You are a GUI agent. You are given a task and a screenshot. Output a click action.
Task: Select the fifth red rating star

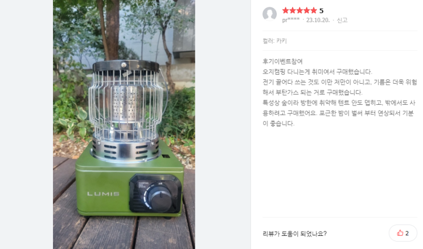coord(314,10)
